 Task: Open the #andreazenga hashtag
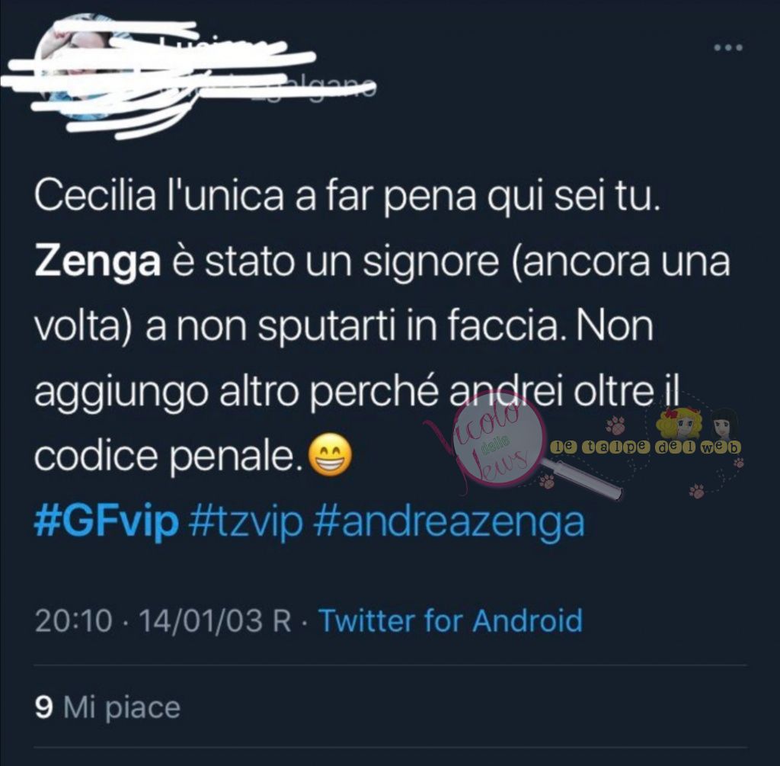point(449,522)
